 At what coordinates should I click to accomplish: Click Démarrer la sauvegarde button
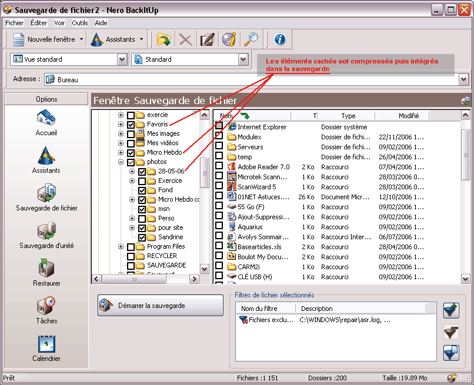160,306
